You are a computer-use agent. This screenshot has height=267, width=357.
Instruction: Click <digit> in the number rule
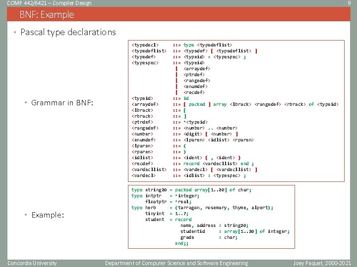[193, 134]
